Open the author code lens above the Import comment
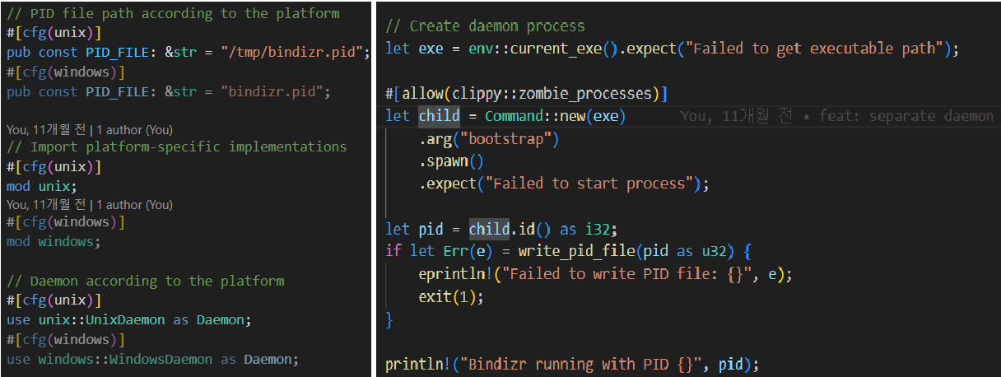Viewport: 1001px width, 377px height. tap(90, 130)
